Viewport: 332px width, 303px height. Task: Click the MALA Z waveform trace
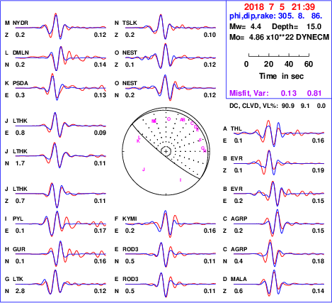(279, 283)
